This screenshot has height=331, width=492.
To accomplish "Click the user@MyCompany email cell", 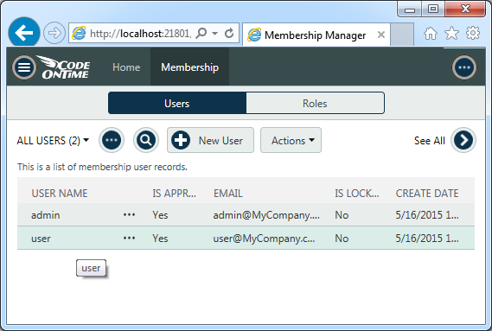I will tap(265, 239).
